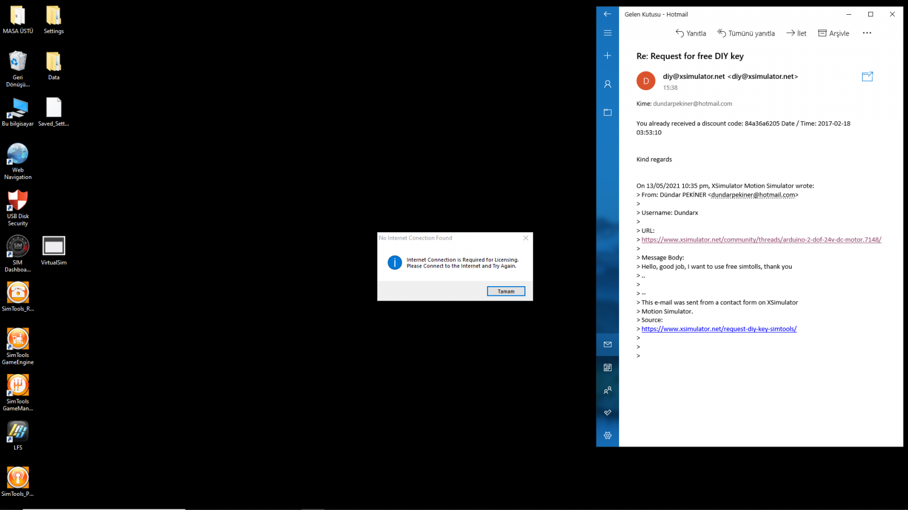Screen dimensions: 908x510
Task: Select the SimTools GameManager shortcut
Action: [x=18, y=393]
